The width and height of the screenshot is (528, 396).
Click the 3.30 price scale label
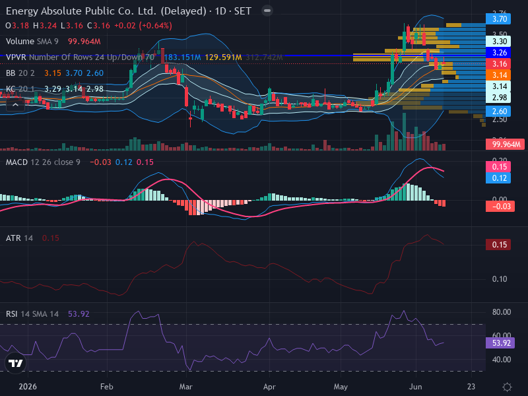click(499, 42)
